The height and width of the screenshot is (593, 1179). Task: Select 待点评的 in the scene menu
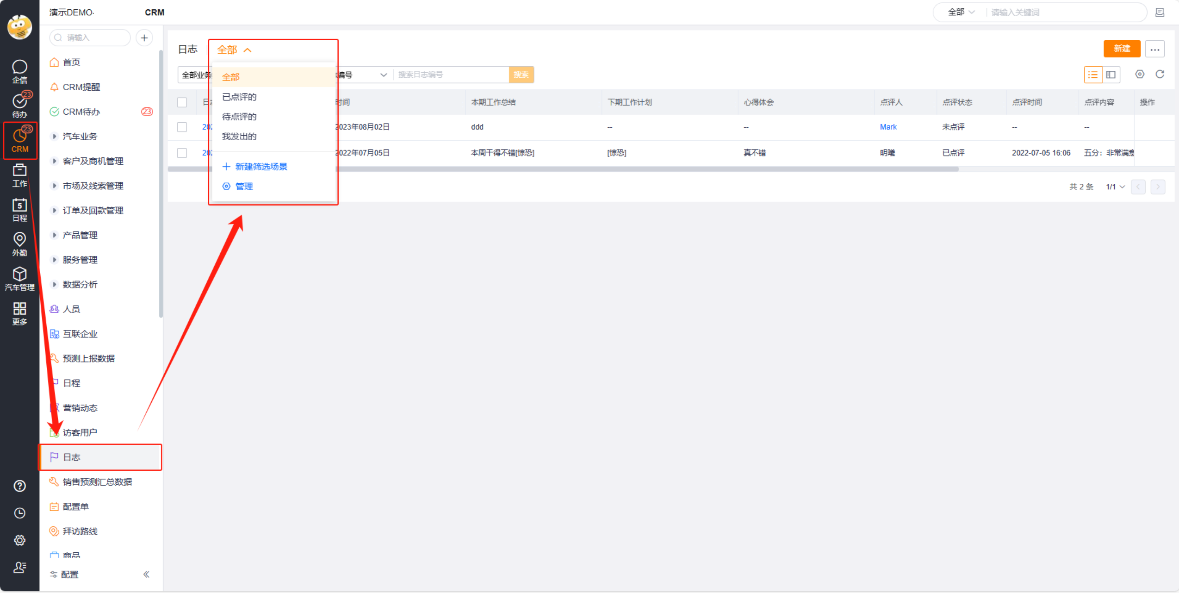(x=274, y=117)
